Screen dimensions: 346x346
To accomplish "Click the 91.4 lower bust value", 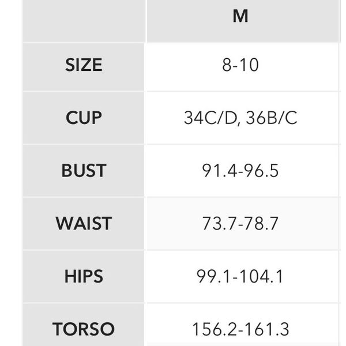I will [219, 171].
